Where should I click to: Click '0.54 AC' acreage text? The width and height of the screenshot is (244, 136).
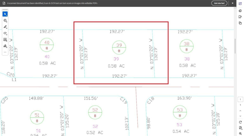point(181,131)
